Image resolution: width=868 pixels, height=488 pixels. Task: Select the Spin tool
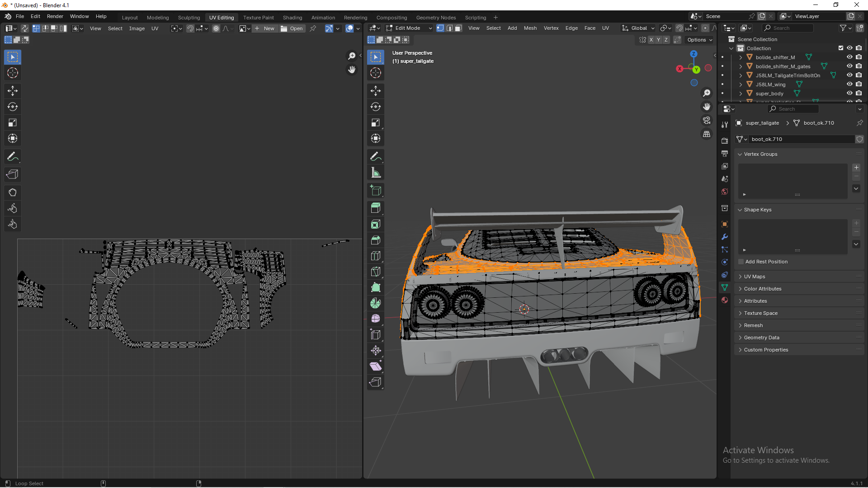[376, 303]
